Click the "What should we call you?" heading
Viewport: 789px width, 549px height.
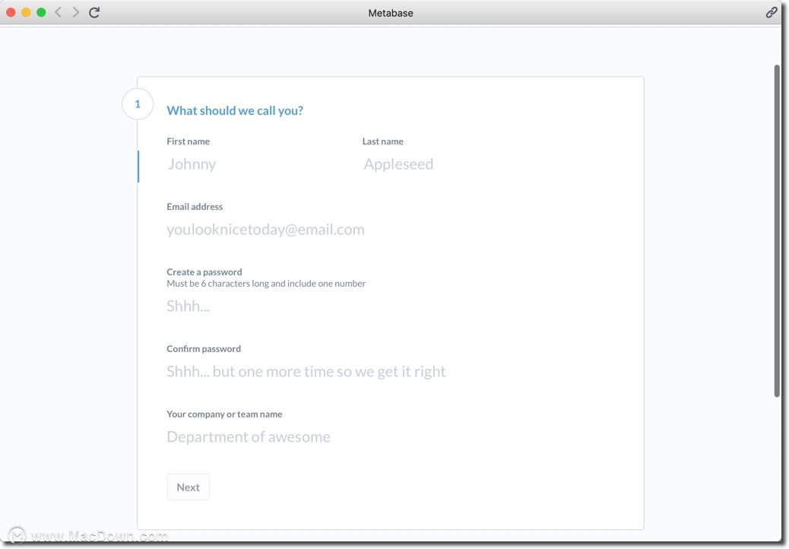(x=235, y=111)
